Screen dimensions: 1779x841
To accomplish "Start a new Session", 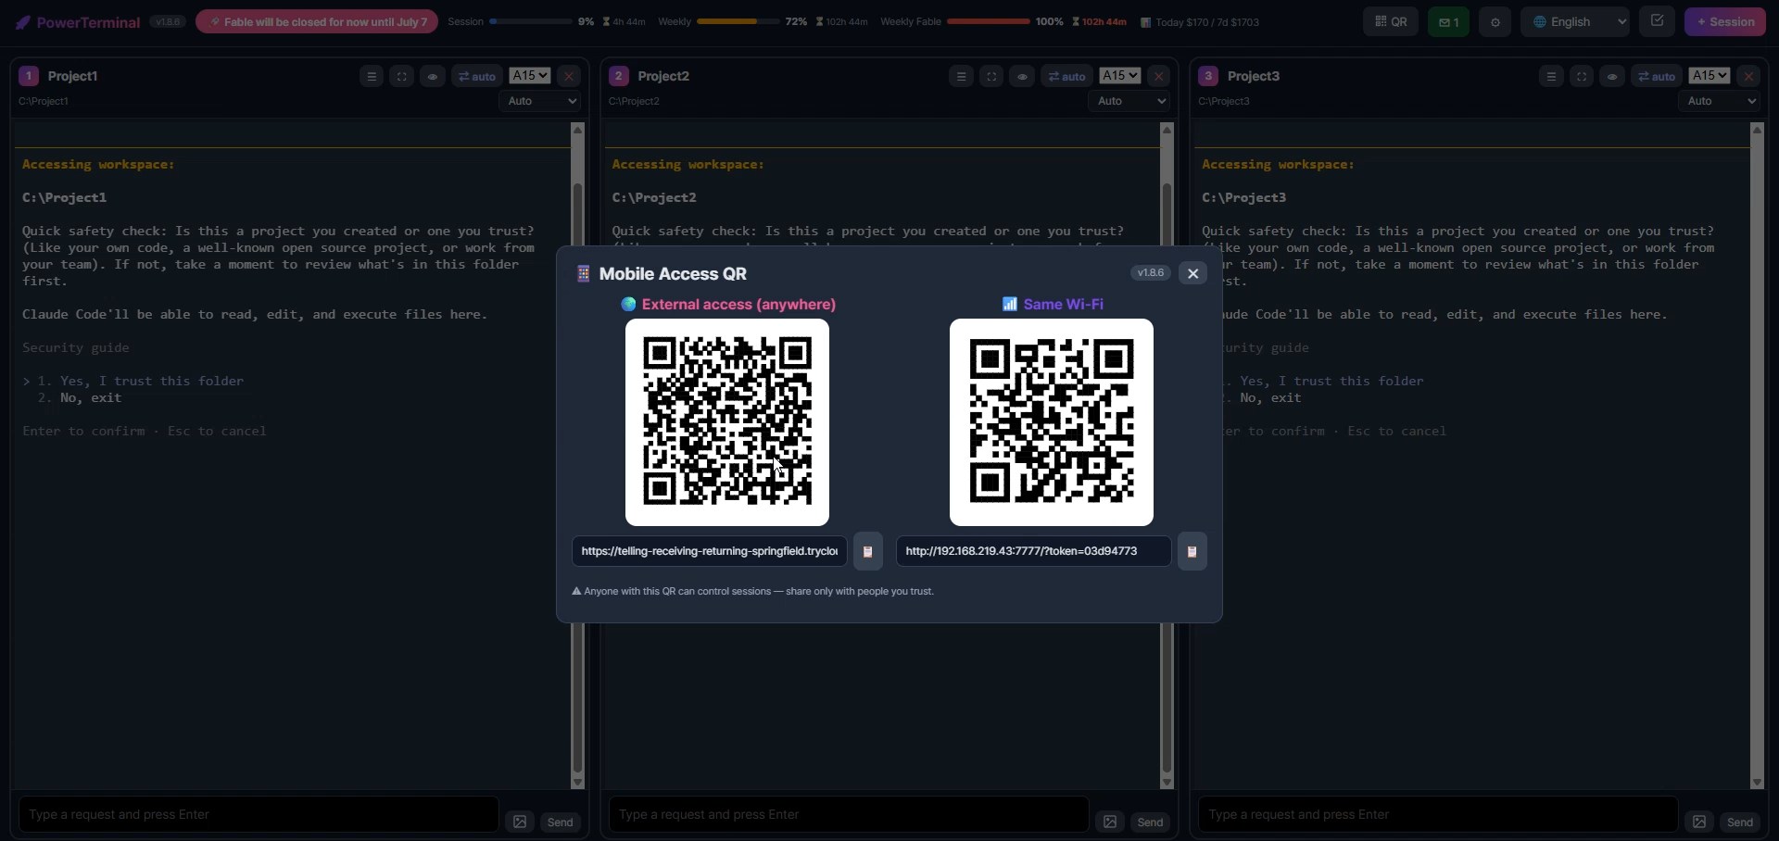I will click(1725, 21).
